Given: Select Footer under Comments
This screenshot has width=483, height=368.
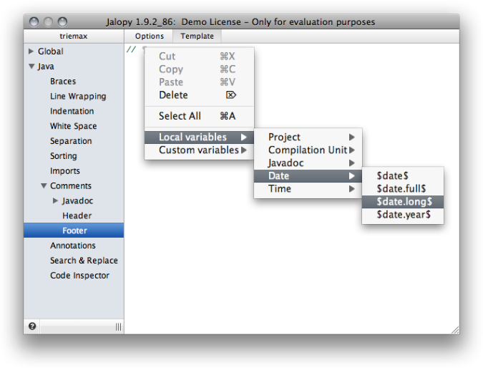Looking at the screenshot, I should click(74, 231).
